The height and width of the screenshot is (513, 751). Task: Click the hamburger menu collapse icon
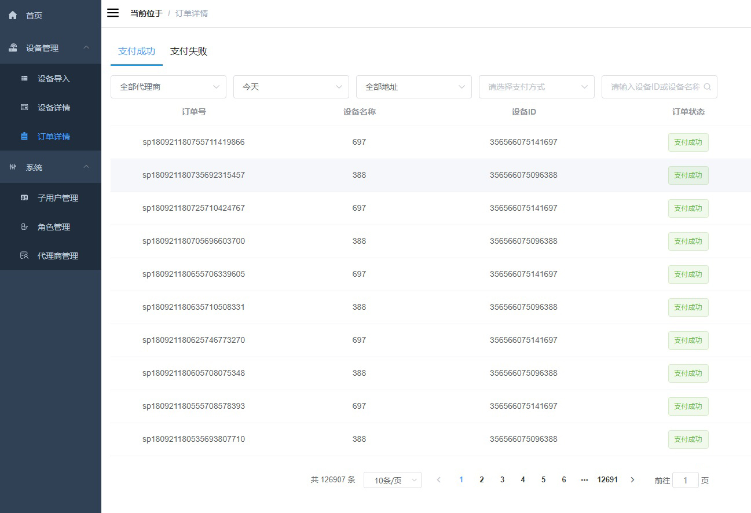[x=113, y=13]
